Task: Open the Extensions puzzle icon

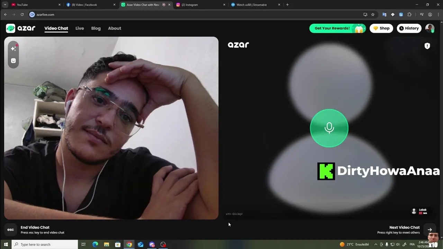Action: click(x=409, y=15)
